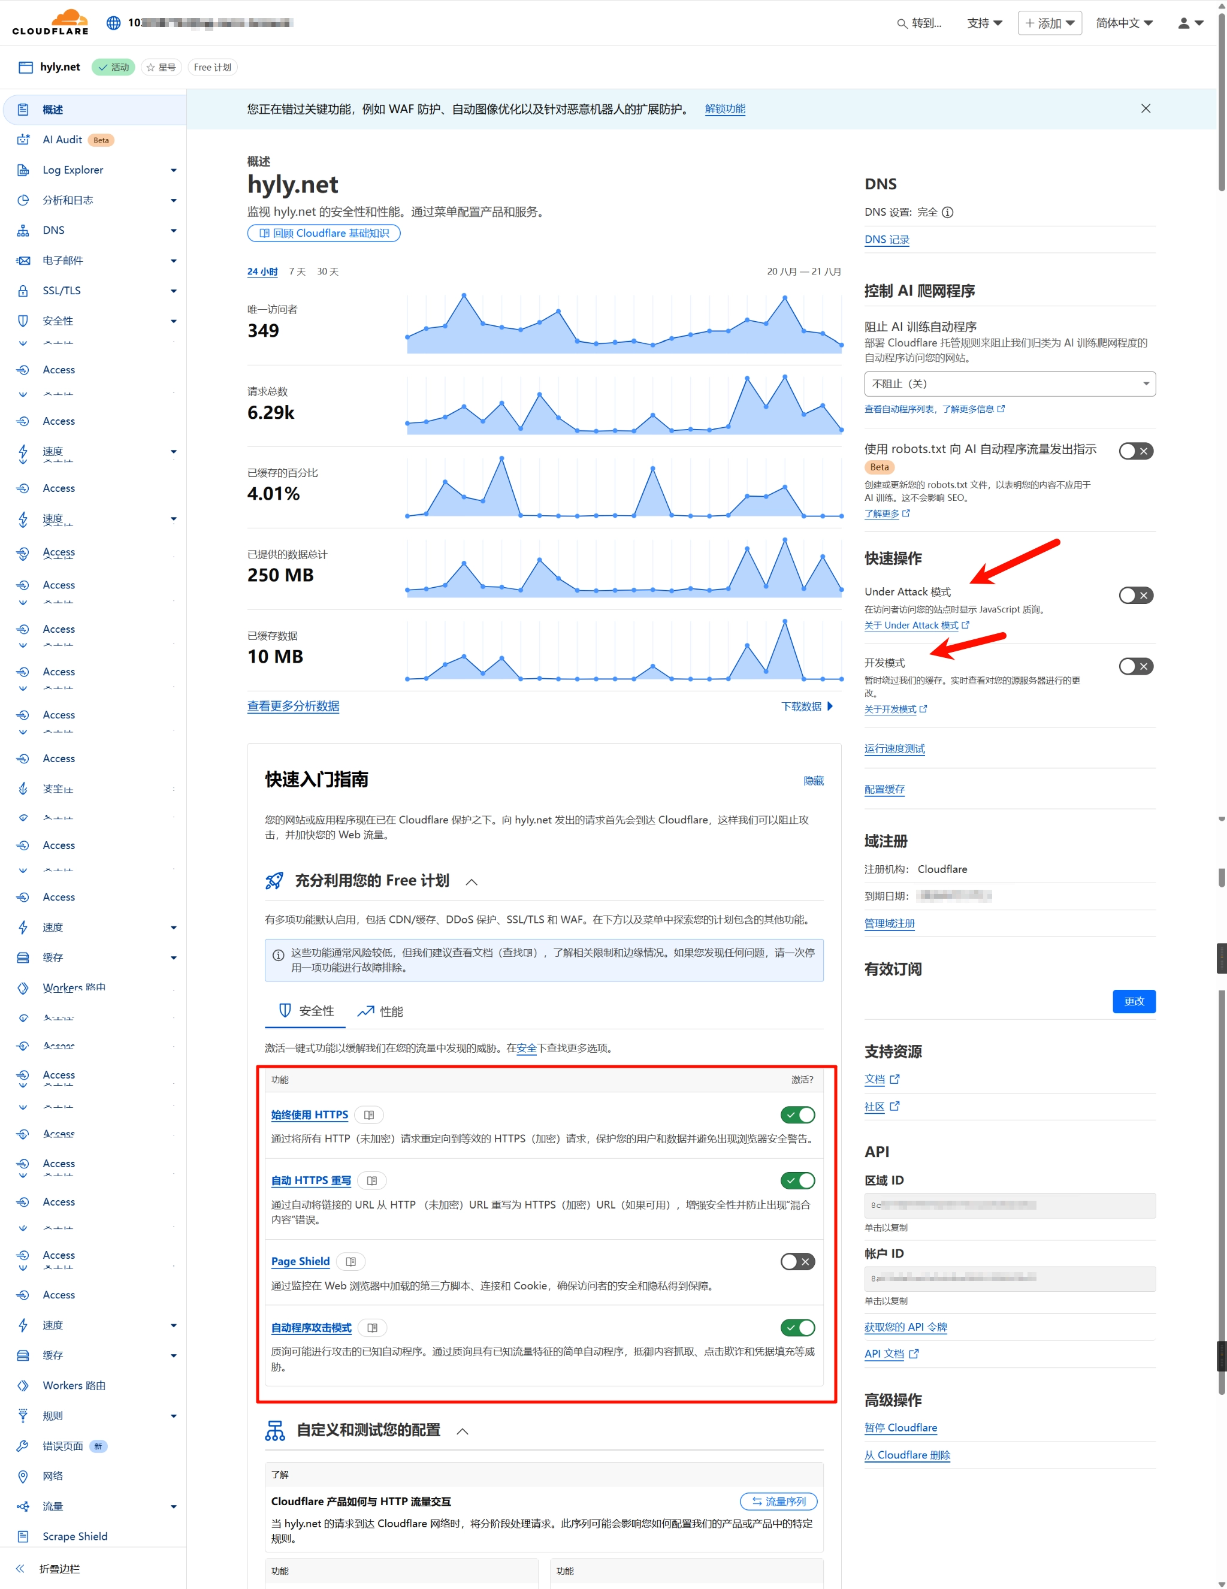Click the 折叠边栏 double-chevron icon
The height and width of the screenshot is (1589, 1227).
click(20, 1569)
